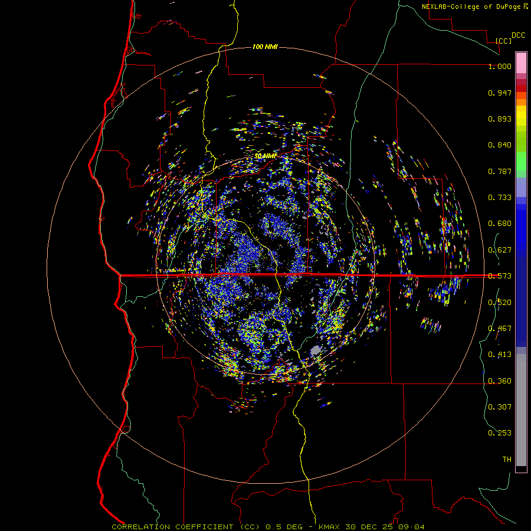Pick the pink color band in legend

[x=521, y=63]
